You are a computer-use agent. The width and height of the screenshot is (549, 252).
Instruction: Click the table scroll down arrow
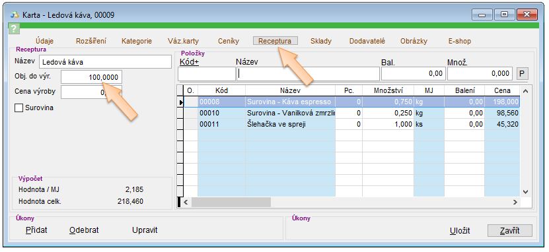pyautogui.click(x=525, y=191)
